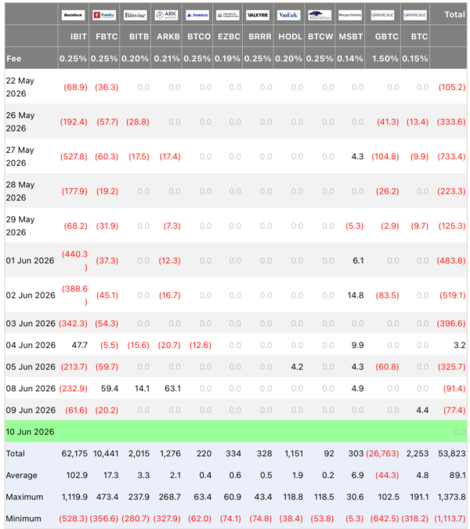Select the 02 Jun 2026 date row
Viewport: 470px width, 529px height.
click(x=236, y=295)
